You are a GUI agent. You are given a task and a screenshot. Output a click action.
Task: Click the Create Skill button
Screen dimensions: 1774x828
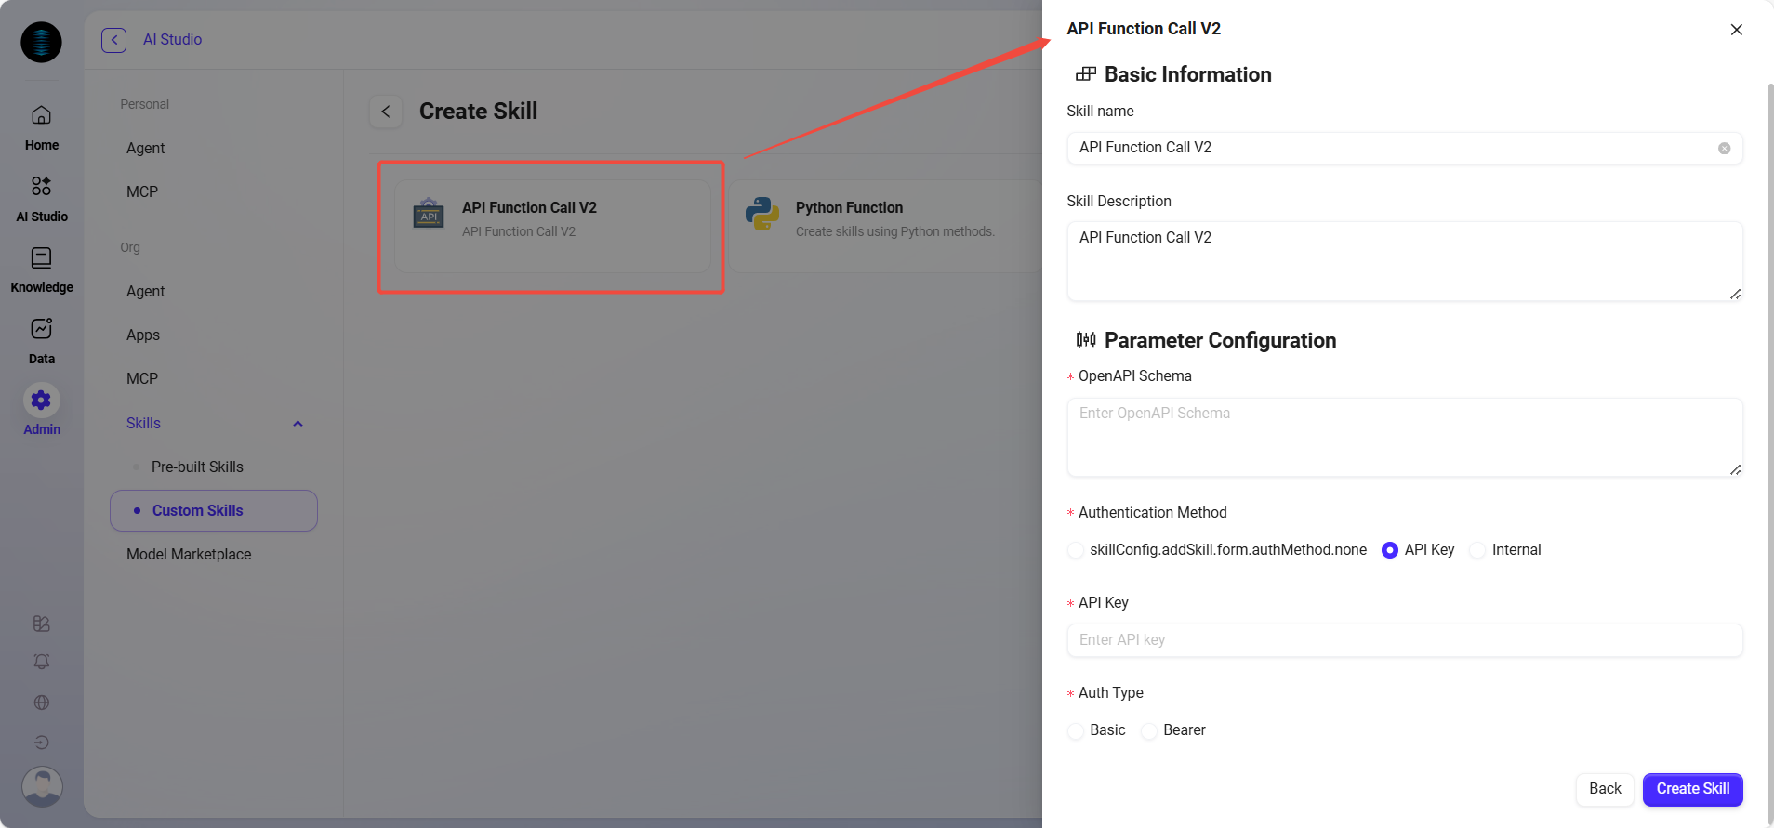click(x=1692, y=789)
